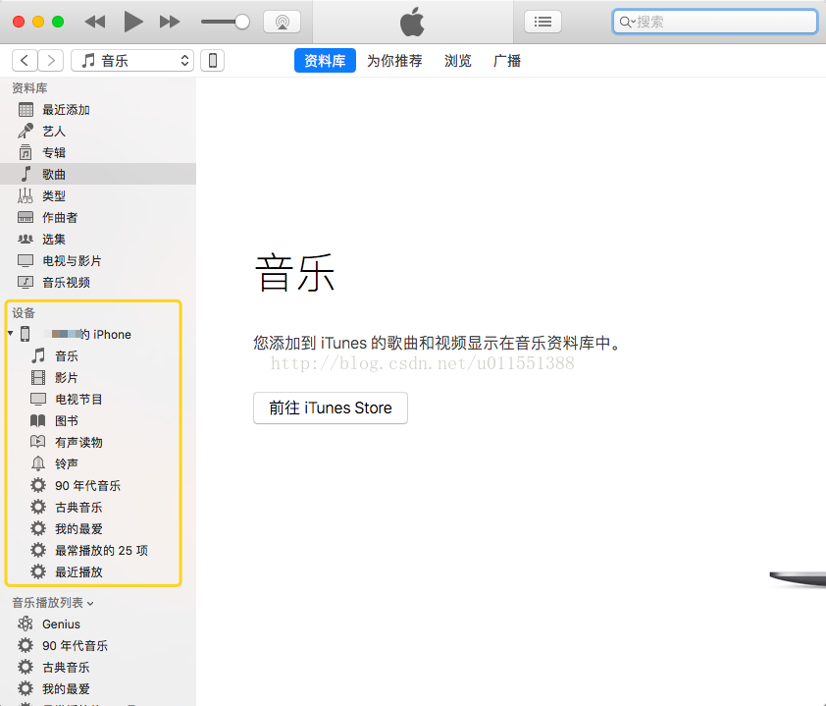Click the album icon for 专辑
Screen dimensions: 826x706
point(26,152)
